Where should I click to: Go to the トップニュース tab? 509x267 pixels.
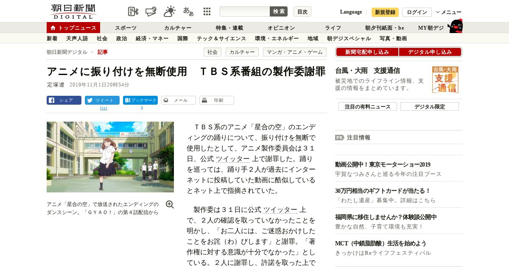click(73, 28)
